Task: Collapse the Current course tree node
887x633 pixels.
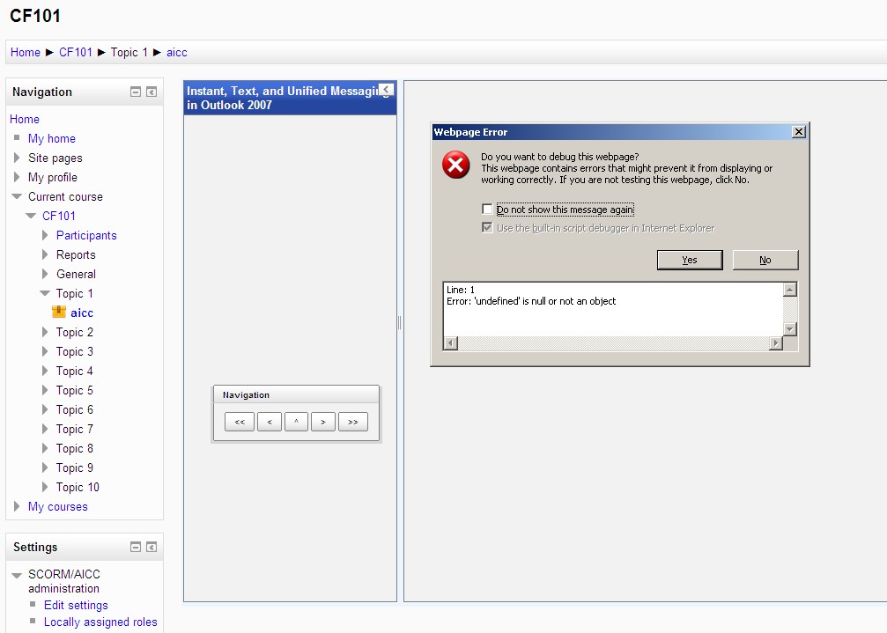Action: pos(17,196)
